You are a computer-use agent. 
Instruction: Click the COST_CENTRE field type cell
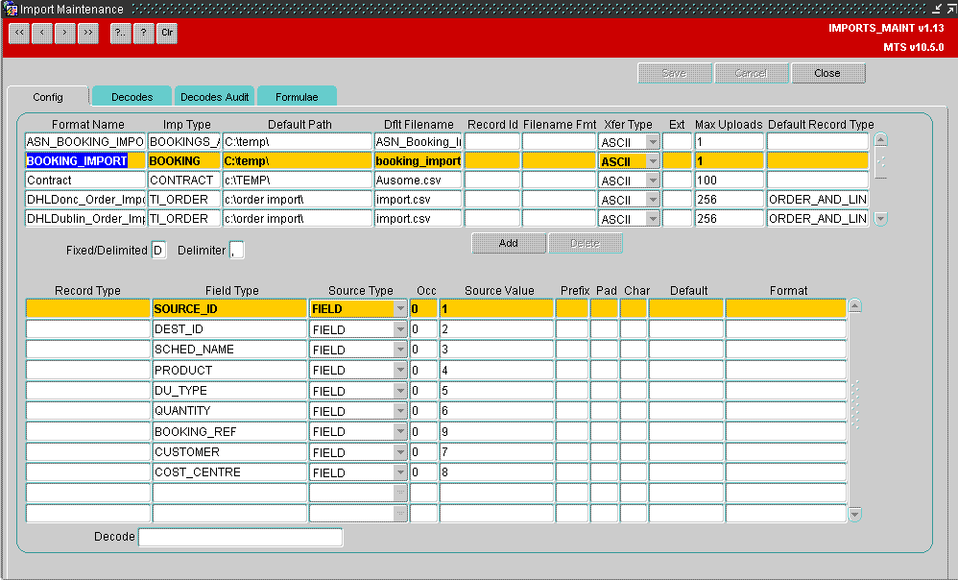[229, 472]
